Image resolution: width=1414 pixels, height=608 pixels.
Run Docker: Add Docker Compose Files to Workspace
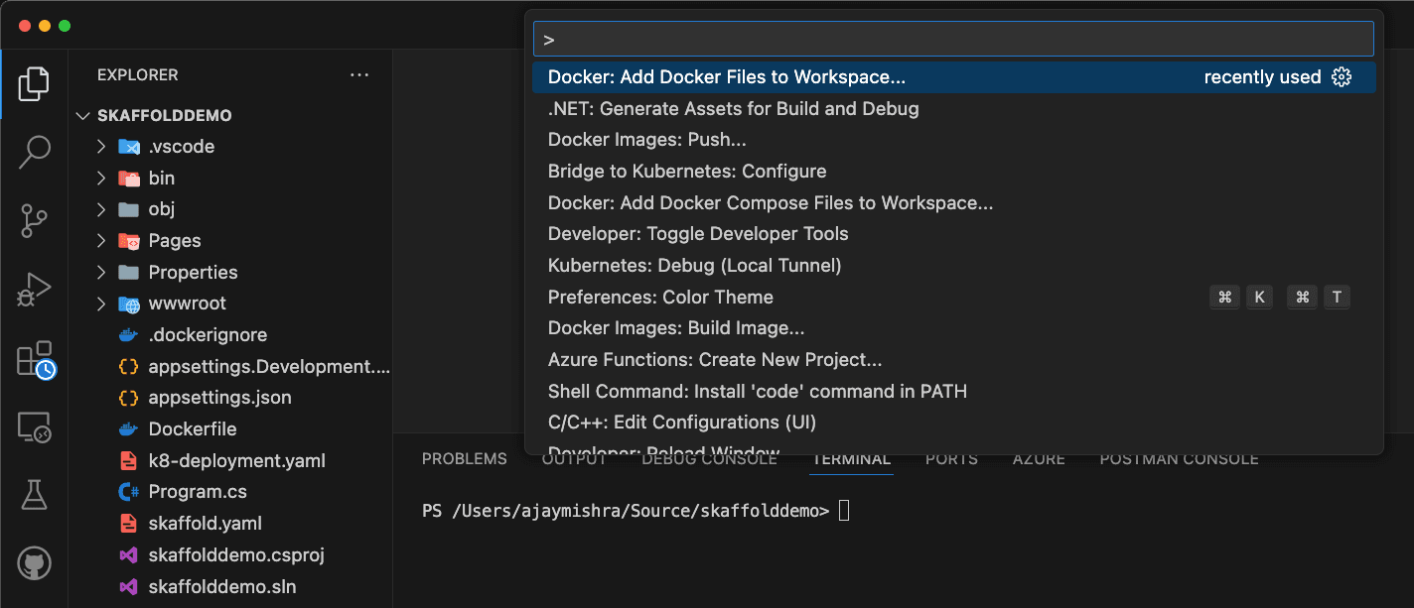point(954,203)
